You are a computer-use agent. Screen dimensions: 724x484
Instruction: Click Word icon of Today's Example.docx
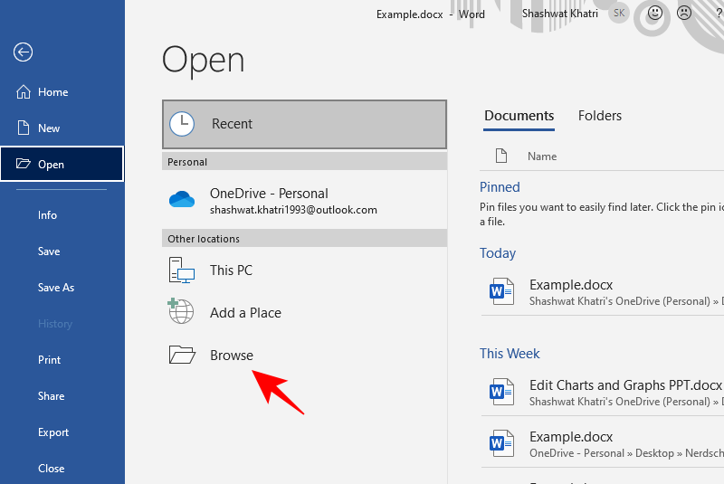point(501,291)
